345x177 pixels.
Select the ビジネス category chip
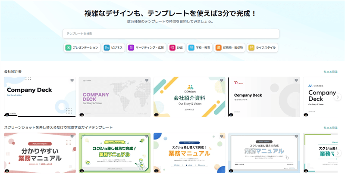pyautogui.click(x=113, y=47)
